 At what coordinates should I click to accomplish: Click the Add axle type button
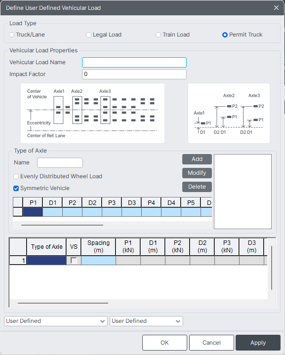tap(197, 159)
